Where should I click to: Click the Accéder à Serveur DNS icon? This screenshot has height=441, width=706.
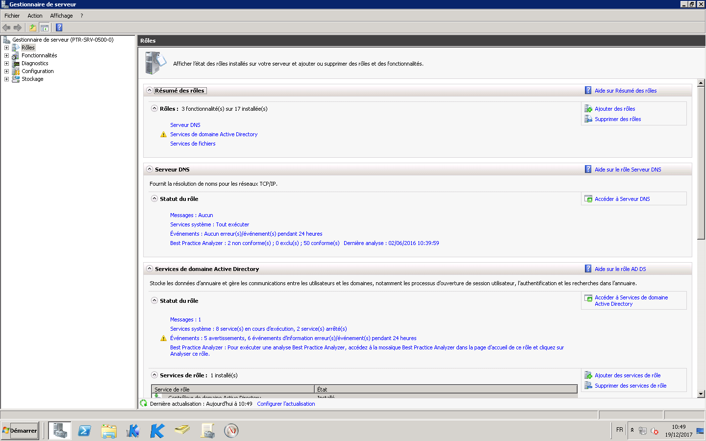pos(588,199)
